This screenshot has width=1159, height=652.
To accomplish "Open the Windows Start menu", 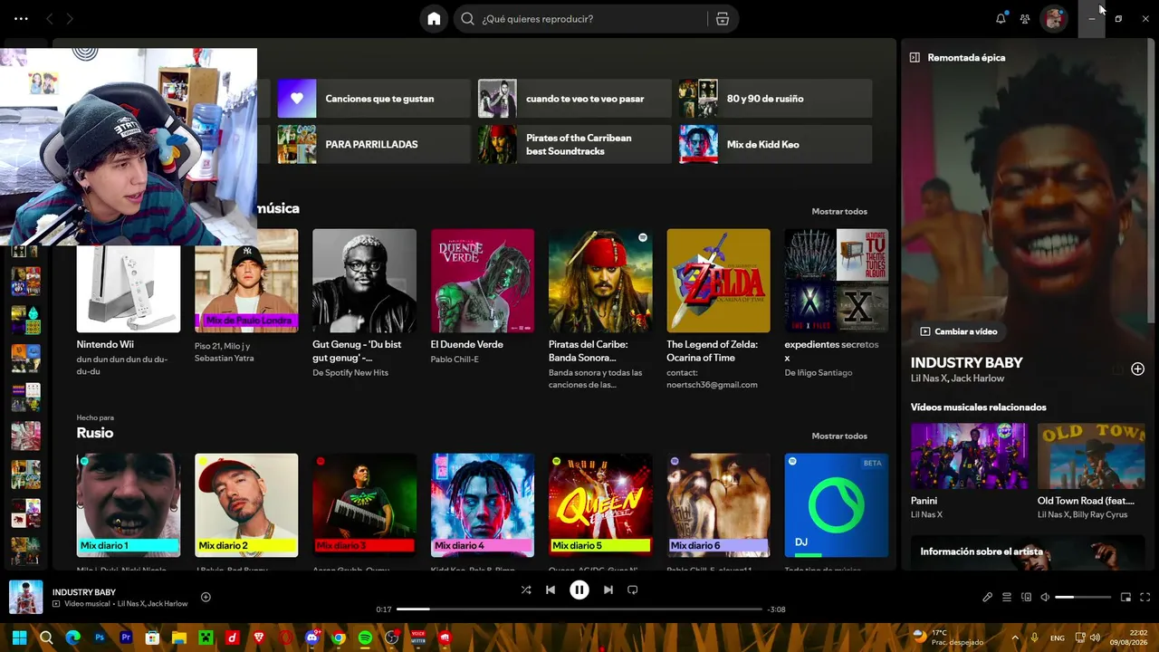I will point(19,638).
